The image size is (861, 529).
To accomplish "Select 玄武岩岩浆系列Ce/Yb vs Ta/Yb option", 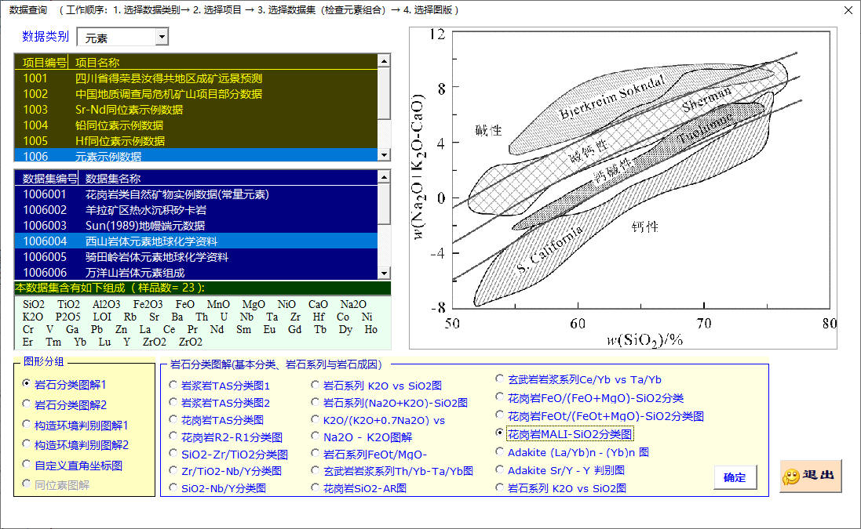I will pyautogui.click(x=500, y=379).
